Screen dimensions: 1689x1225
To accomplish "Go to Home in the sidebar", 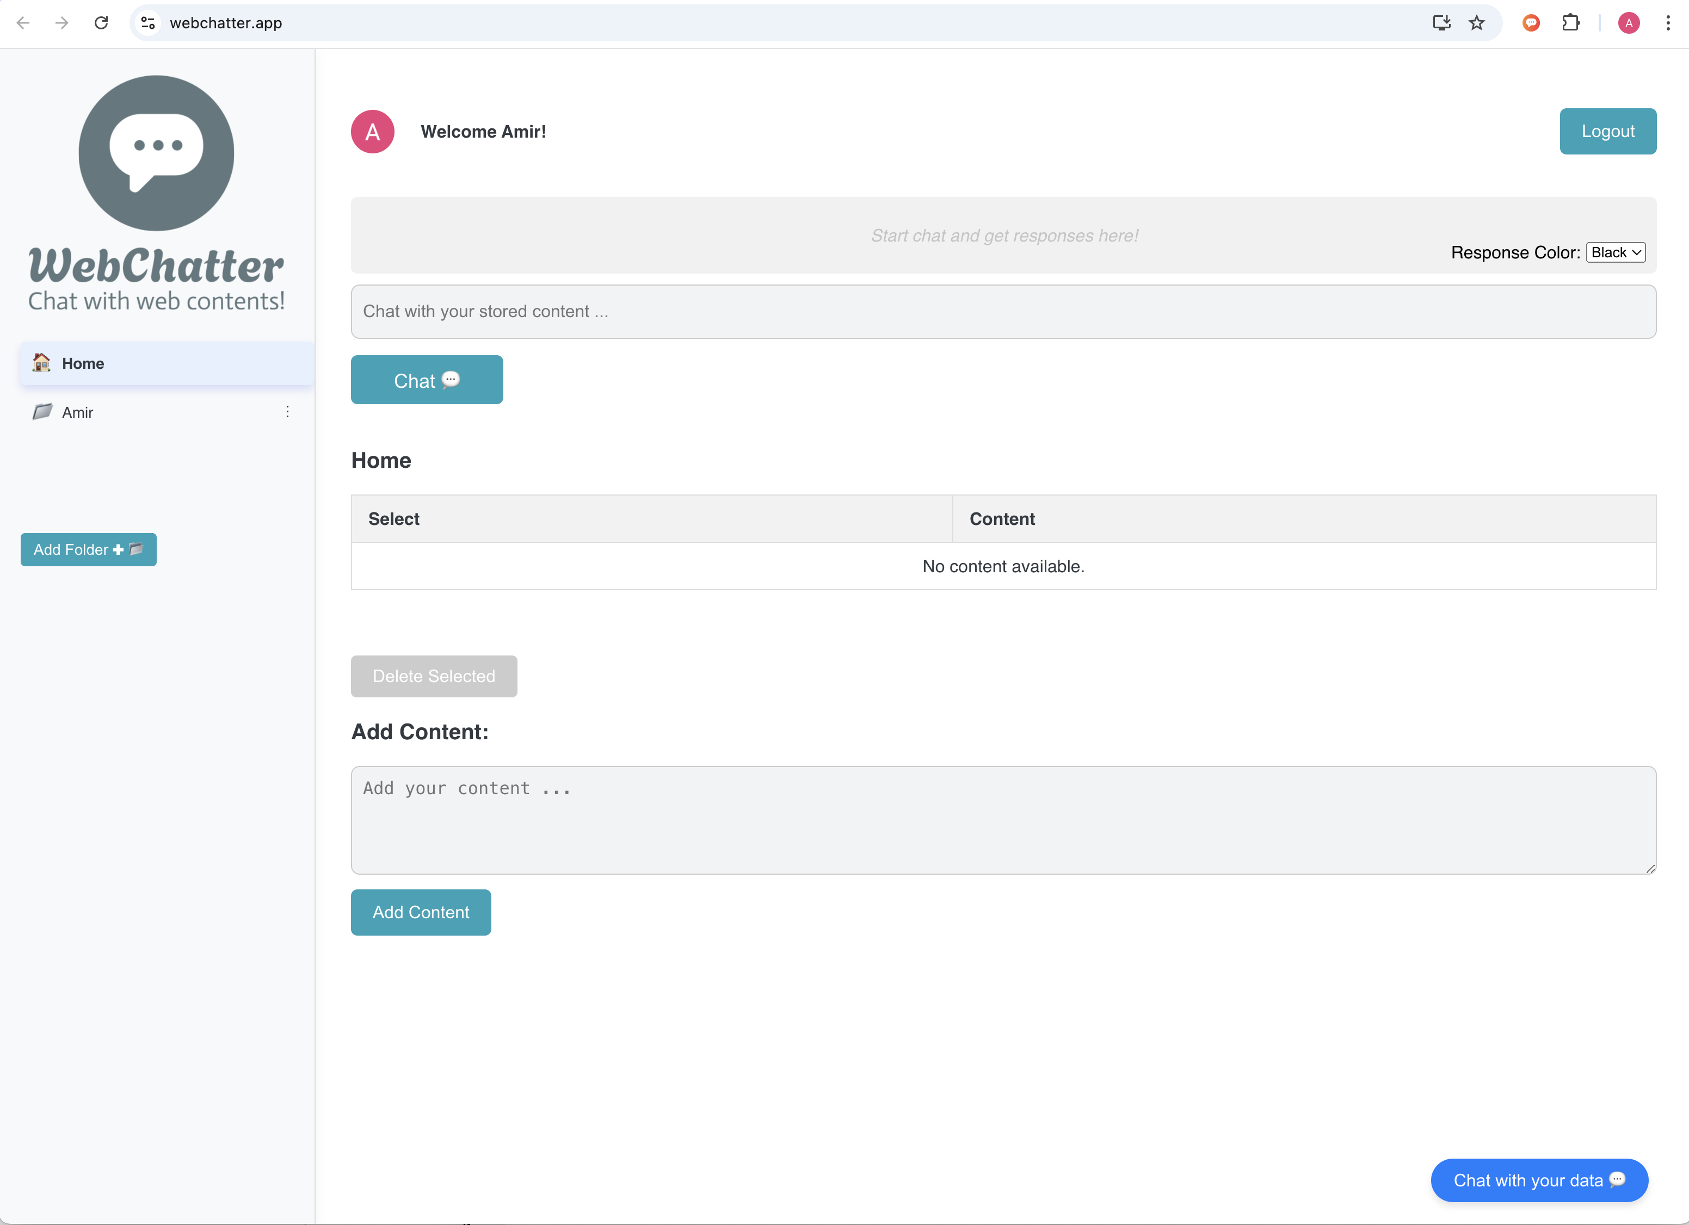I will [x=167, y=363].
